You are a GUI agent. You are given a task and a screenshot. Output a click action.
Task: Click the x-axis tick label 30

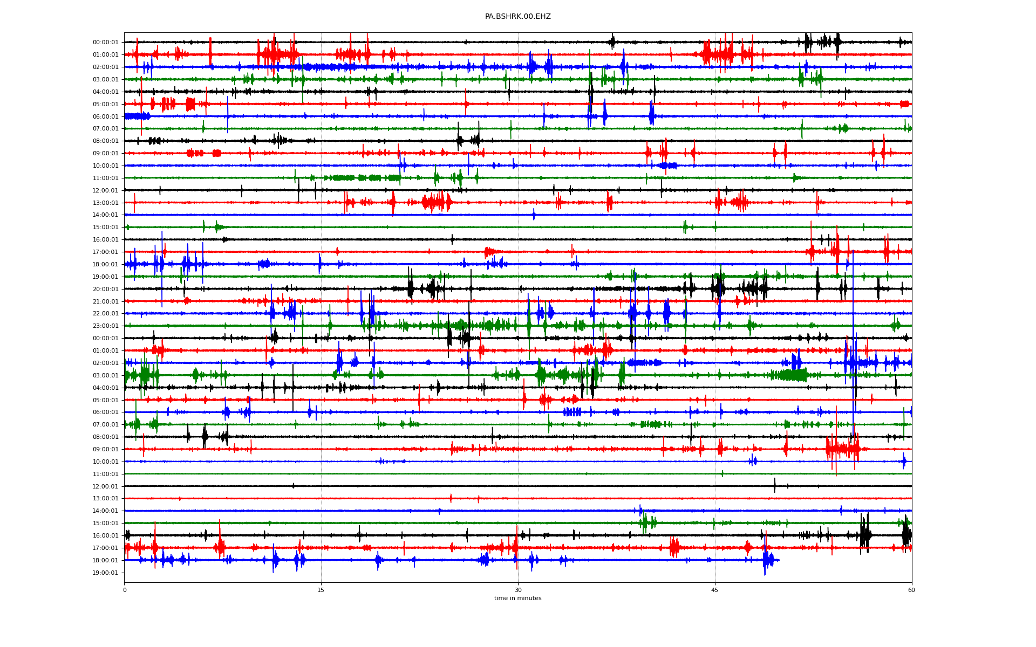coord(518,590)
